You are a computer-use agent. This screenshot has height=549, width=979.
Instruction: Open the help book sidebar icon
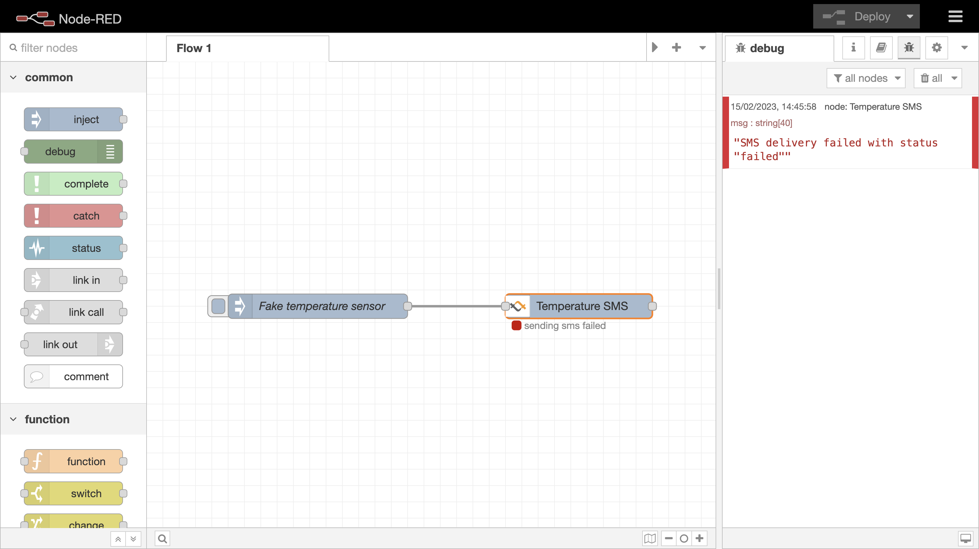pyautogui.click(x=881, y=48)
